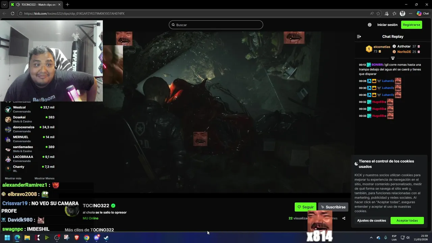Open Azthotar gifter entry

(x=406, y=46)
